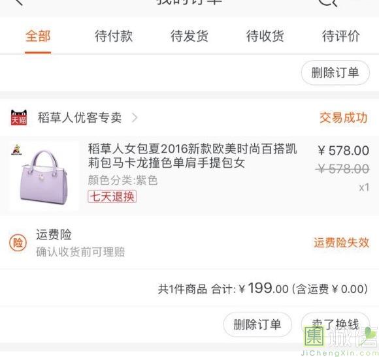The image size is (379, 357).
Task: Open the purple handbag product thumbnail
Action: coord(44,176)
